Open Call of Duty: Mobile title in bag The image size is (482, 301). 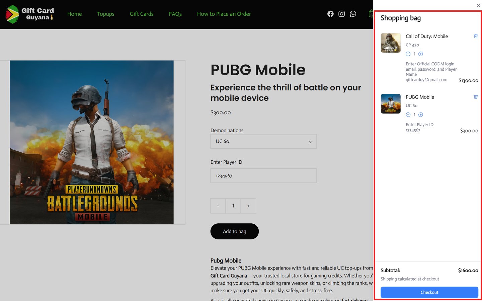[427, 36]
